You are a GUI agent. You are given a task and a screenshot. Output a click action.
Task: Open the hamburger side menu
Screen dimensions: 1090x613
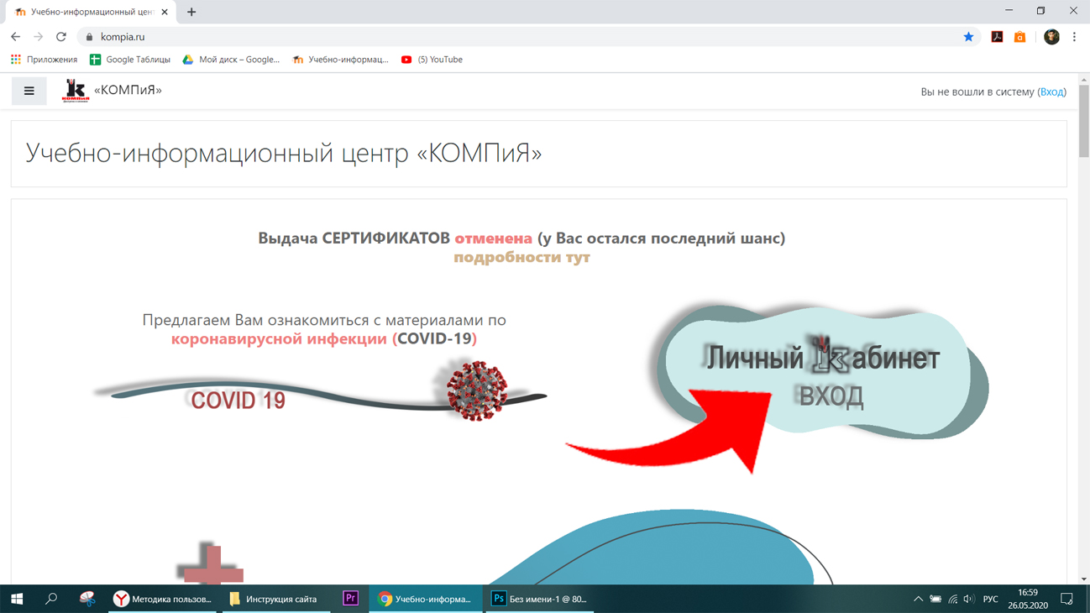[x=29, y=91]
